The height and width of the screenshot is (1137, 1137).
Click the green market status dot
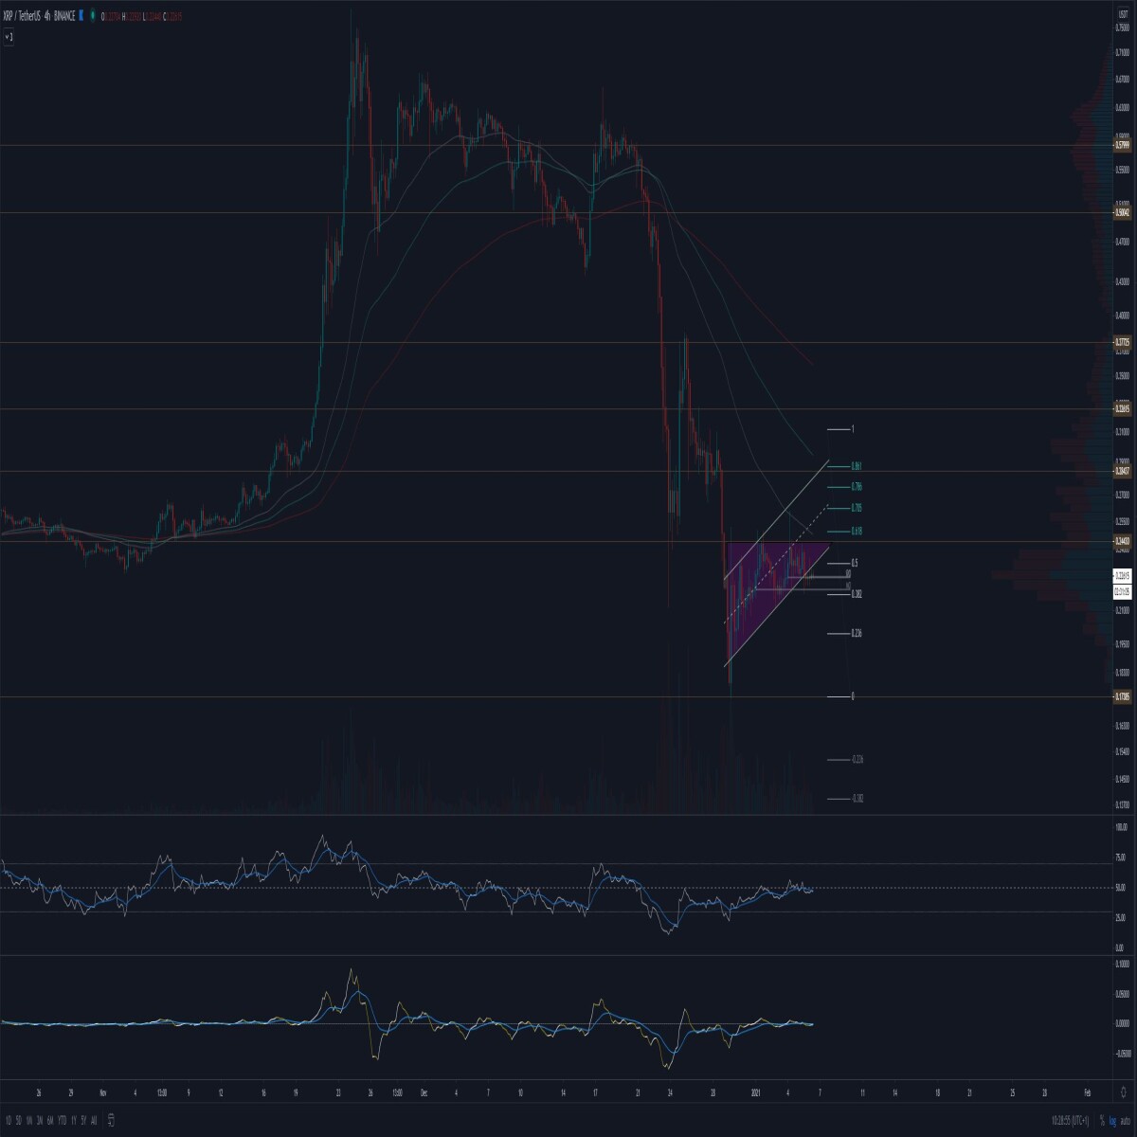pos(93,16)
